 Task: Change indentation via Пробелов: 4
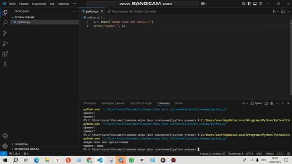[x=235, y=154]
